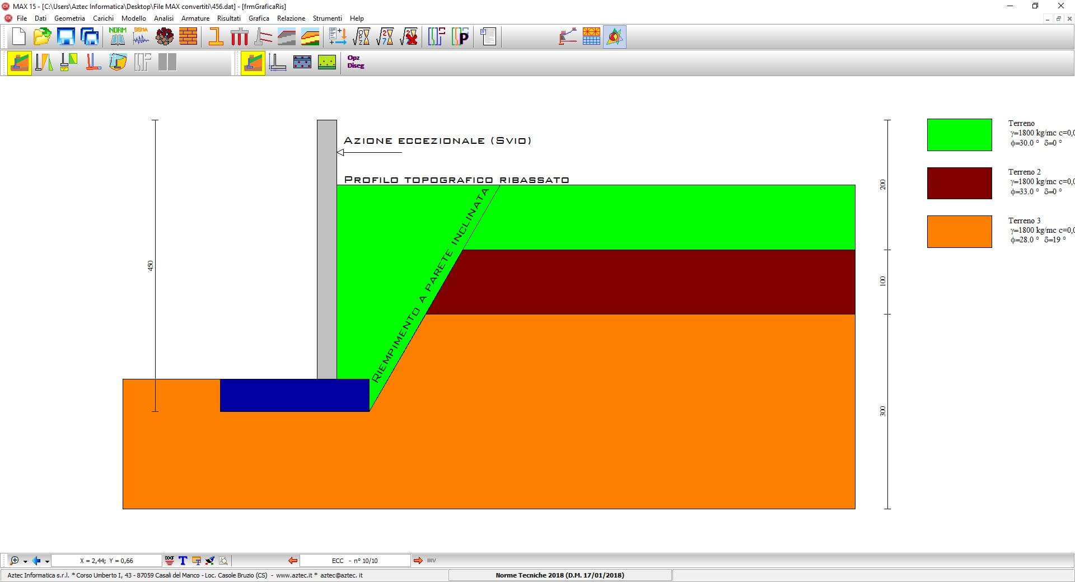Viewport: 1075px width, 582px height.
Task: Toggle the colored triangle chart view button
Action: click(x=615, y=37)
